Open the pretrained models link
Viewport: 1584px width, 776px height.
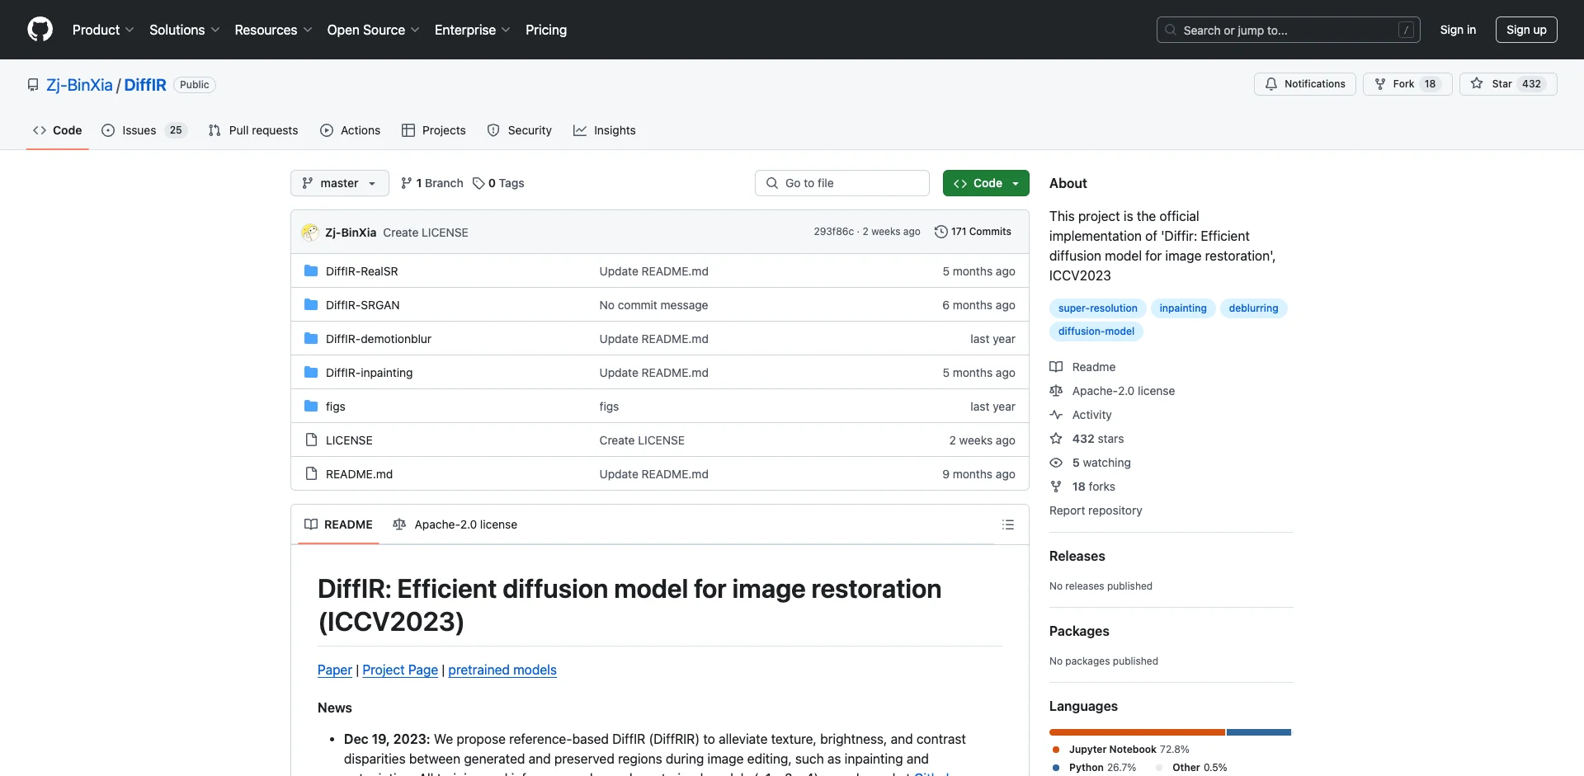coord(502,670)
